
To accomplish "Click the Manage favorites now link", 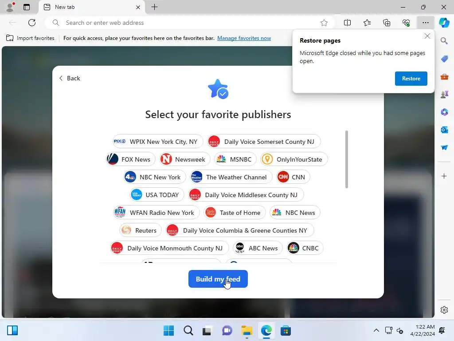I will coord(244,38).
